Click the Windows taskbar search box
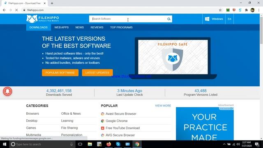The width and height of the screenshot is (263, 148). (42, 144)
